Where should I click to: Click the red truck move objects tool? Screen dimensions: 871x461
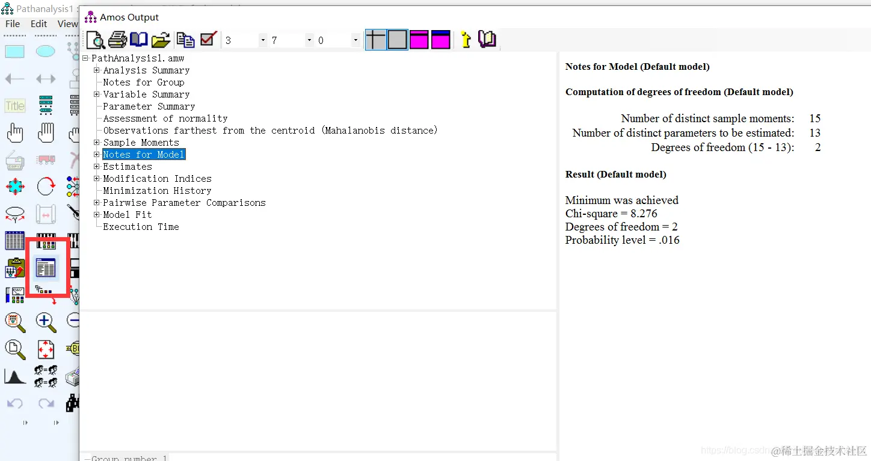46,160
